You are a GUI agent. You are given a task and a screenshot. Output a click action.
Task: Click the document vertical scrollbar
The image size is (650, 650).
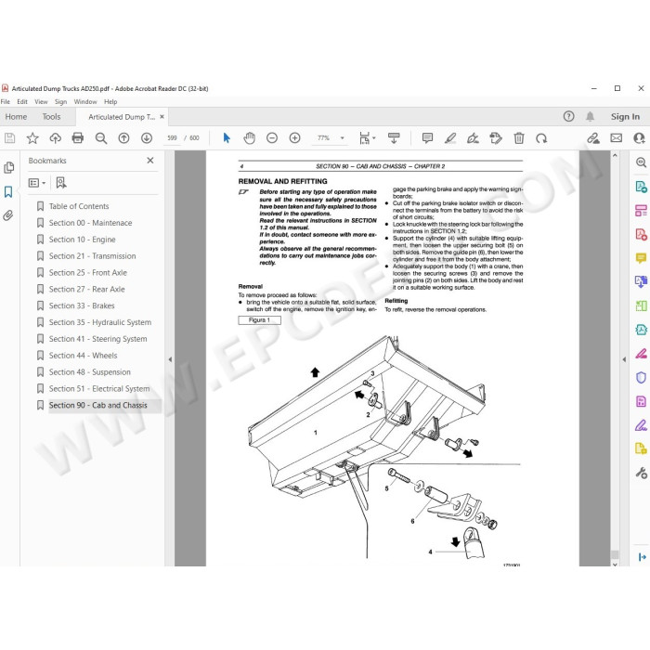tap(615, 358)
